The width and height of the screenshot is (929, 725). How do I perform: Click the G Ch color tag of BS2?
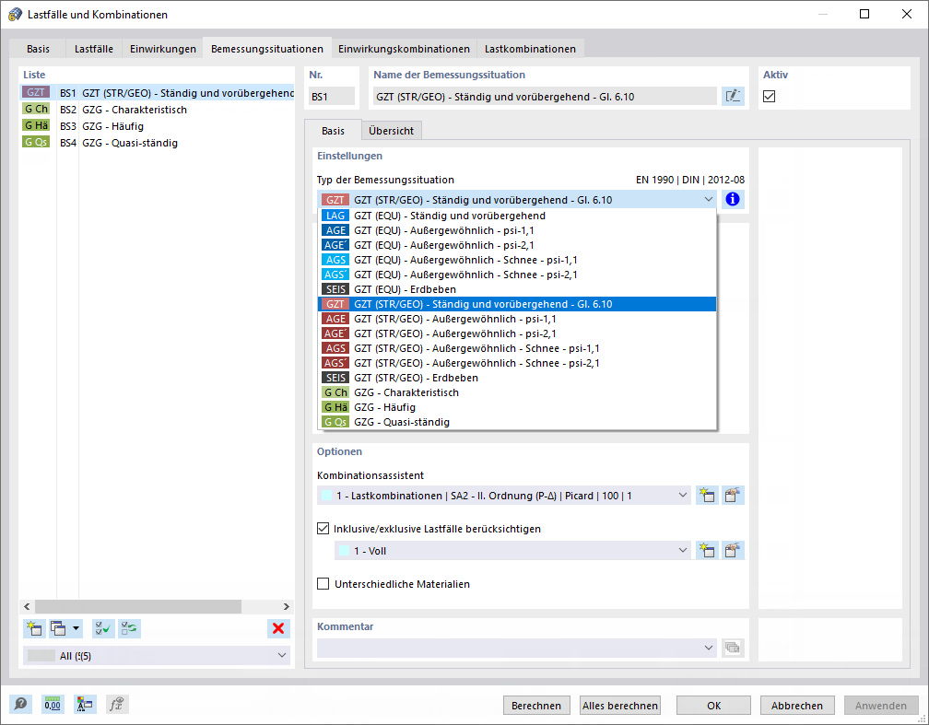36,109
